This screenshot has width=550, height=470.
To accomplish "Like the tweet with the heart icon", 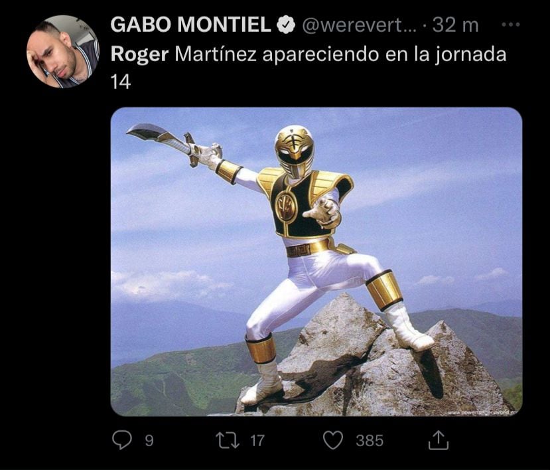I will 332,440.
